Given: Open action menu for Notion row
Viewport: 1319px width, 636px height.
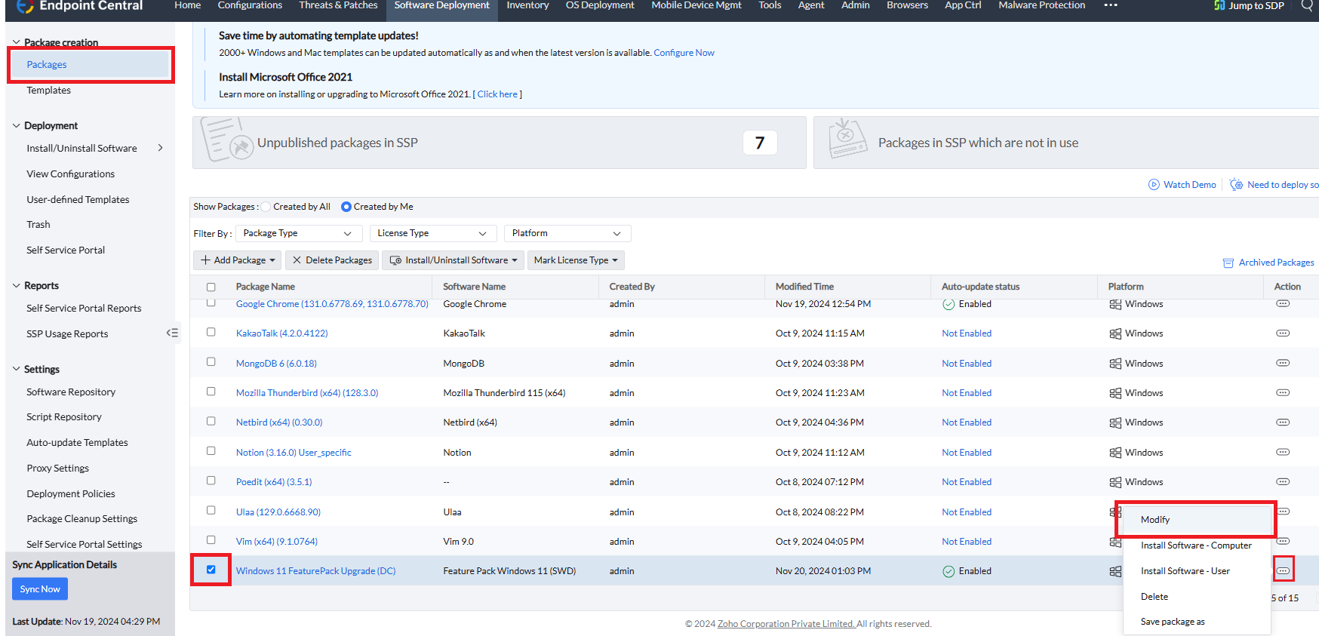Looking at the screenshot, I should 1283,452.
